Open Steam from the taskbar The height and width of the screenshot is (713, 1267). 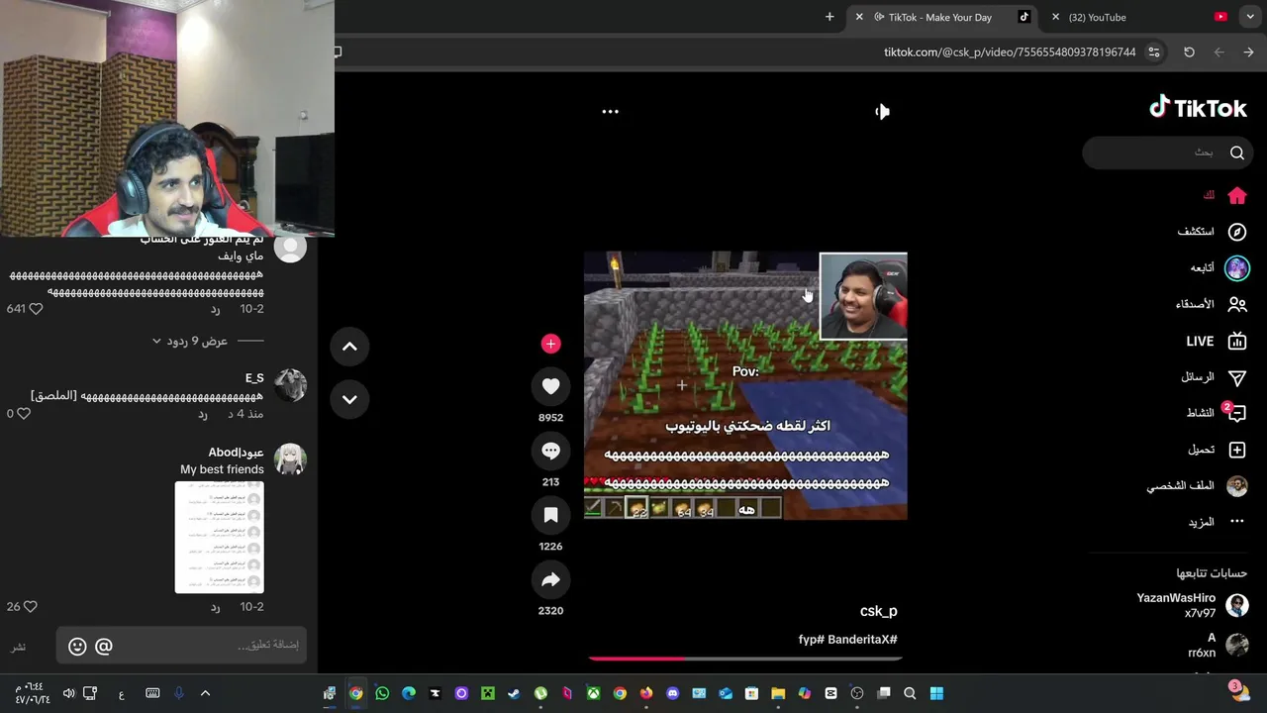(514, 693)
